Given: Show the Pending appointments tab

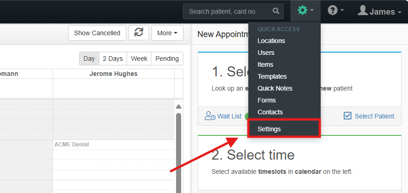Looking at the screenshot, I should pyautogui.click(x=167, y=59).
